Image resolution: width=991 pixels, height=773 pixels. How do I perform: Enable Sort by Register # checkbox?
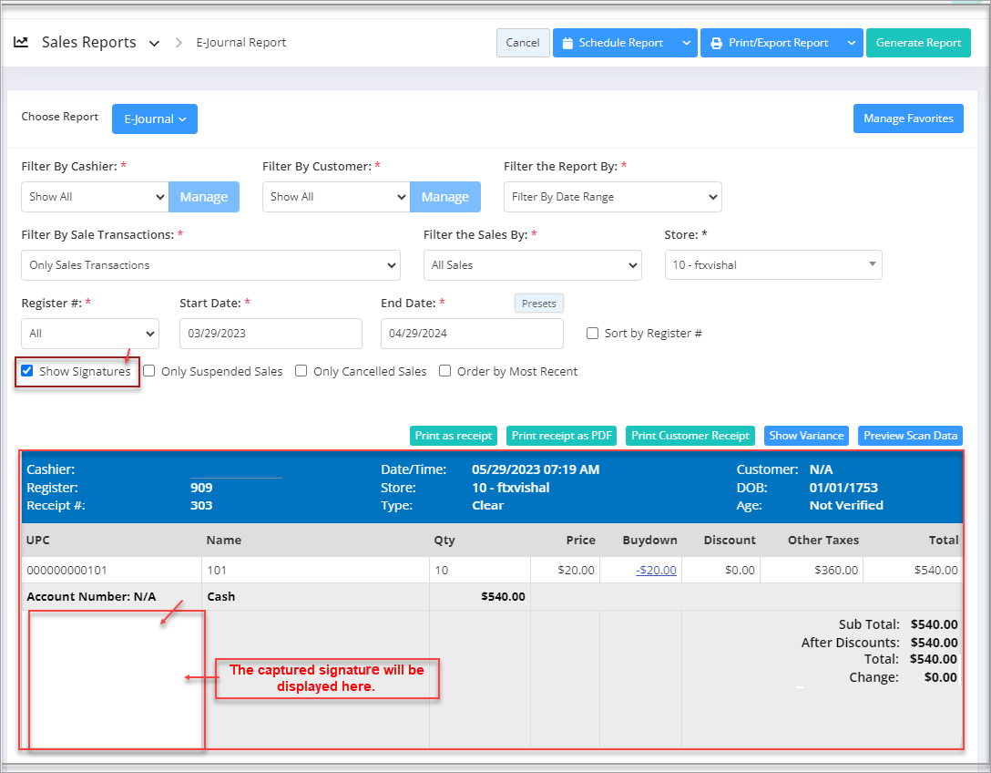pyautogui.click(x=592, y=334)
